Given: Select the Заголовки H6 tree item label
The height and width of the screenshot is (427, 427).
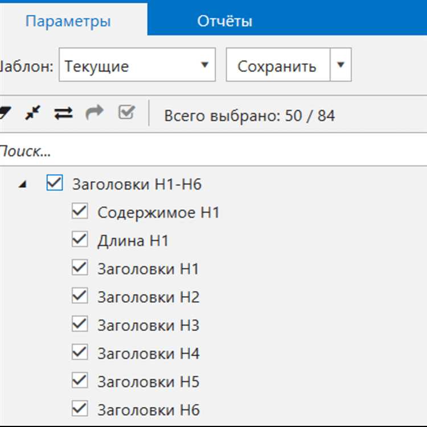Looking at the screenshot, I should [x=148, y=410].
